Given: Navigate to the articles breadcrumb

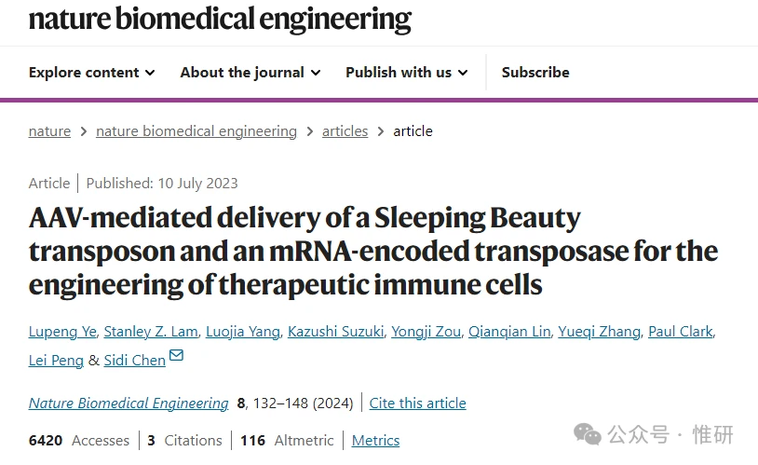Looking at the screenshot, I should tap(345, 131).
